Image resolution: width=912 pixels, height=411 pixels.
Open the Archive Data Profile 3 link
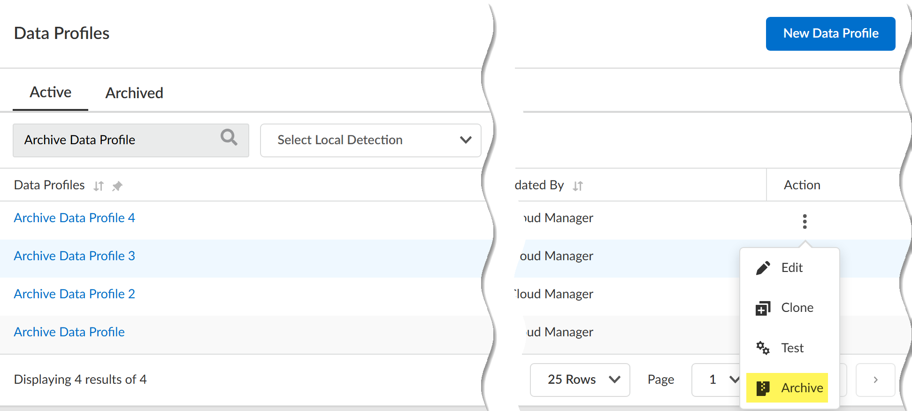(75, 256)
